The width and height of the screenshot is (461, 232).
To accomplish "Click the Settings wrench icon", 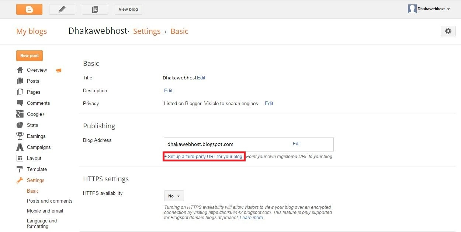I will click(20, 180).
